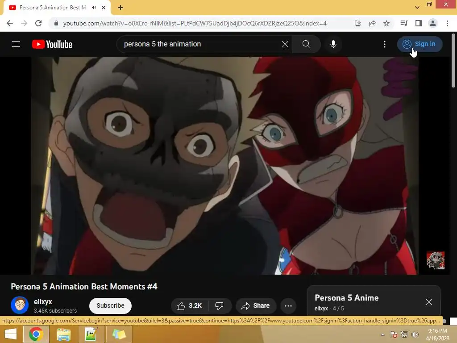The height and width of the screenshot is (343, 457).
Task: Open more actions ellipsis under the video
Action: coord(288,305)
